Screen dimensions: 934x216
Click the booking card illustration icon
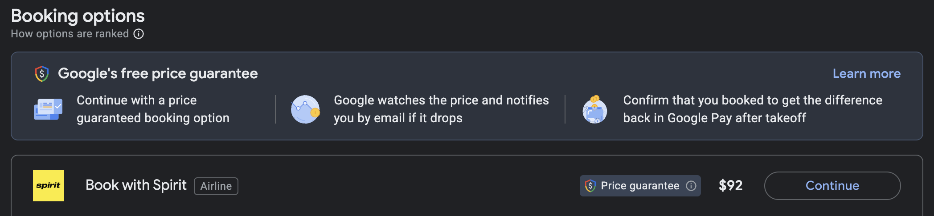point(48,109)
